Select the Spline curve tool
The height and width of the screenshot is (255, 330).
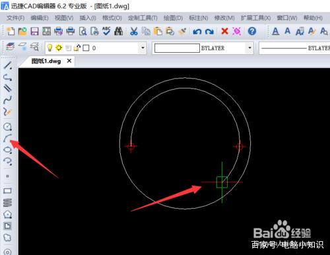(8, 100)
